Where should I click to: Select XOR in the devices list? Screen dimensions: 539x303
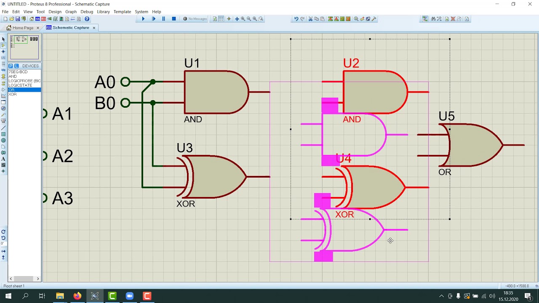[x=24, y=94]
